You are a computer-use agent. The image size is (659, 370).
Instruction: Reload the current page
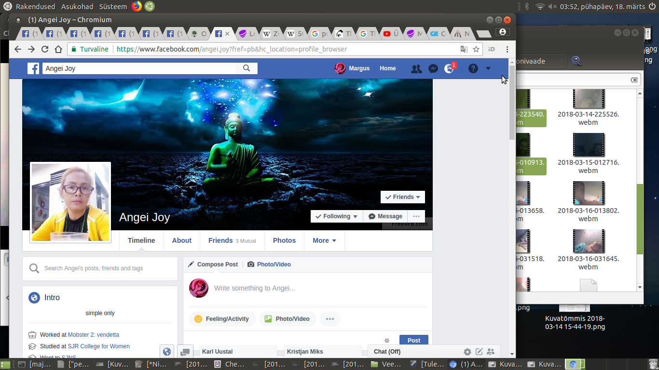[45, 49]
